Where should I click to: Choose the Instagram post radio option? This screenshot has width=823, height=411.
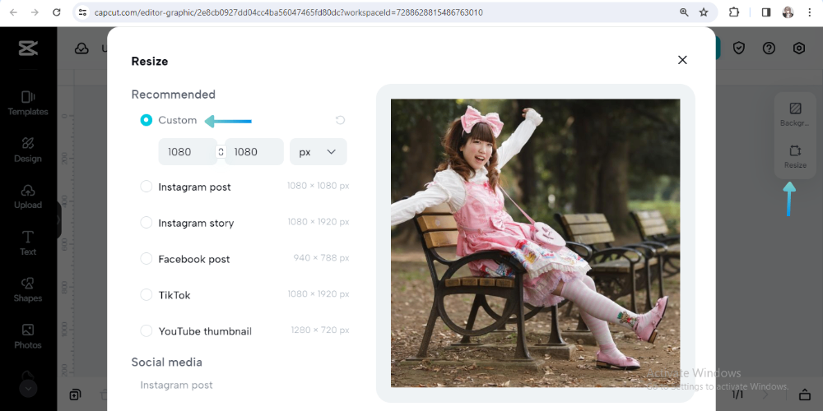[x=146, y=187]
